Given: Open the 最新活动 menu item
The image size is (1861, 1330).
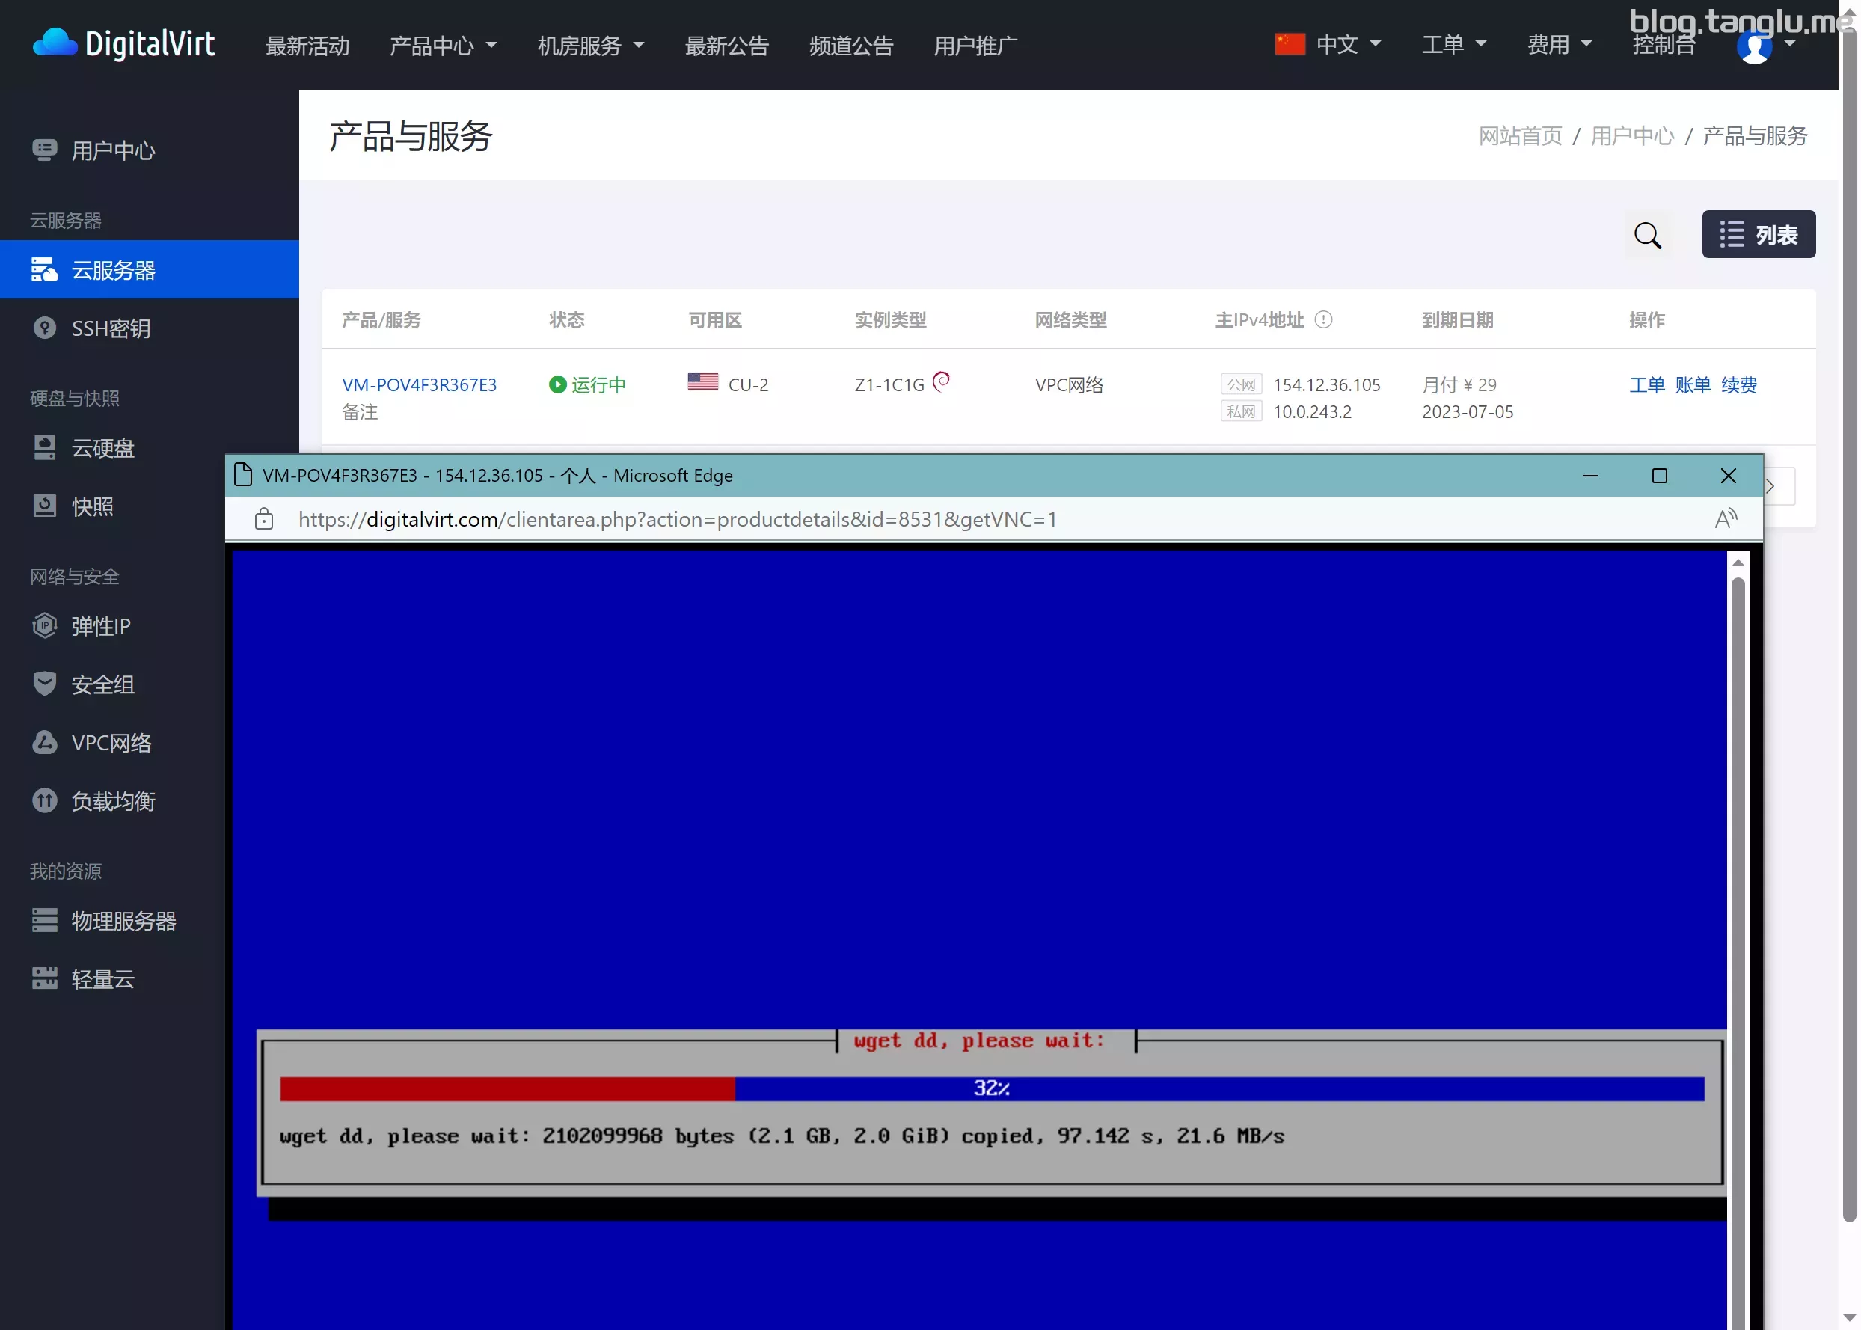Looking at the screenshot, I should 308,46.
